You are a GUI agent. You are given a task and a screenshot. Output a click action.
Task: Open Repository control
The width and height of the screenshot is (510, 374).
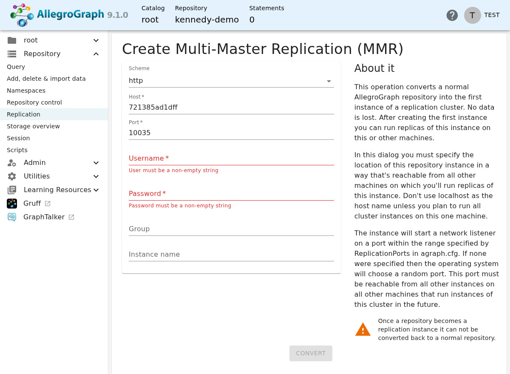(54, 102)
